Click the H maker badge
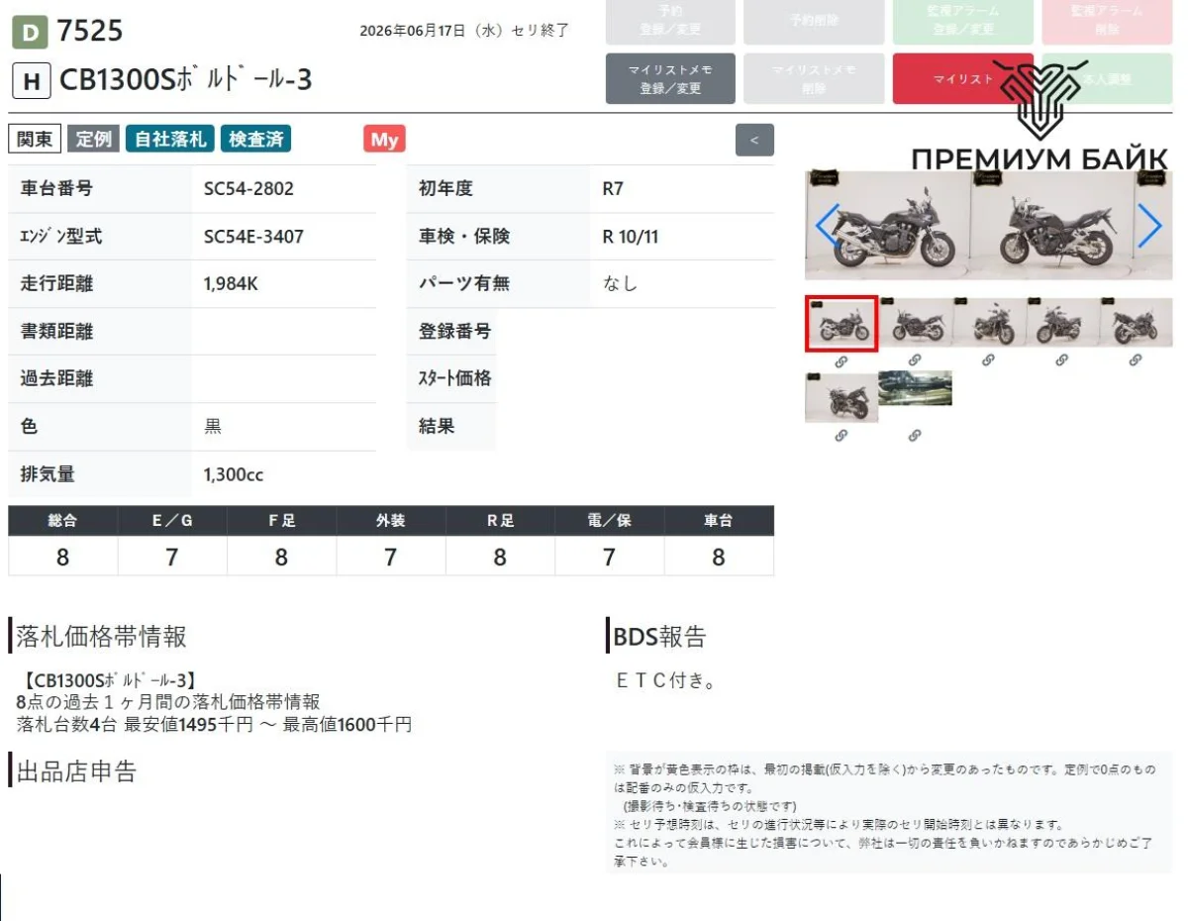Viewport: 1188px width, 921px height. (31, 81)
